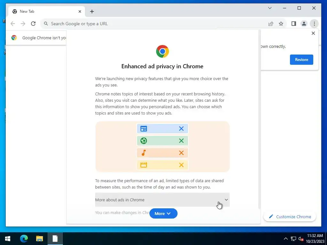327x245 pixels.
Task: Open Chrome's three-dot menu
Action: [314, 24]
